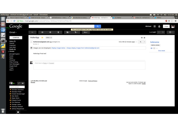The image size is (178, 127).
Task: Click Add to circles button
Action: pos(155,45)
